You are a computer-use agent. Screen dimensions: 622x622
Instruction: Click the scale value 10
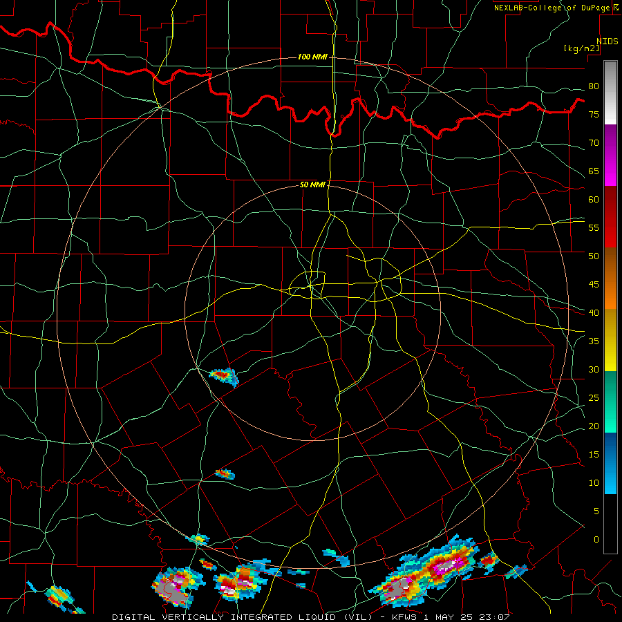coord(594,483)
